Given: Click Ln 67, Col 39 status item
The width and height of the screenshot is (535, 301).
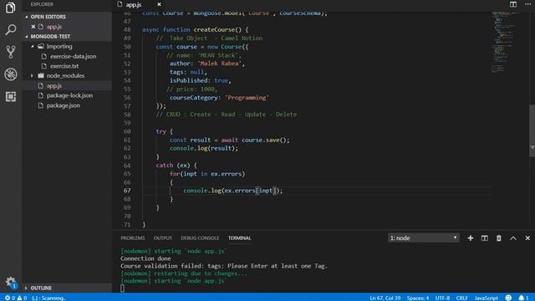Looking at the screenshot, I should [385, 298].
